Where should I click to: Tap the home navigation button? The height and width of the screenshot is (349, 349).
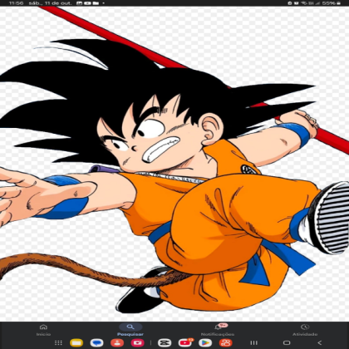pyautogui.click(x=287, y=343)
